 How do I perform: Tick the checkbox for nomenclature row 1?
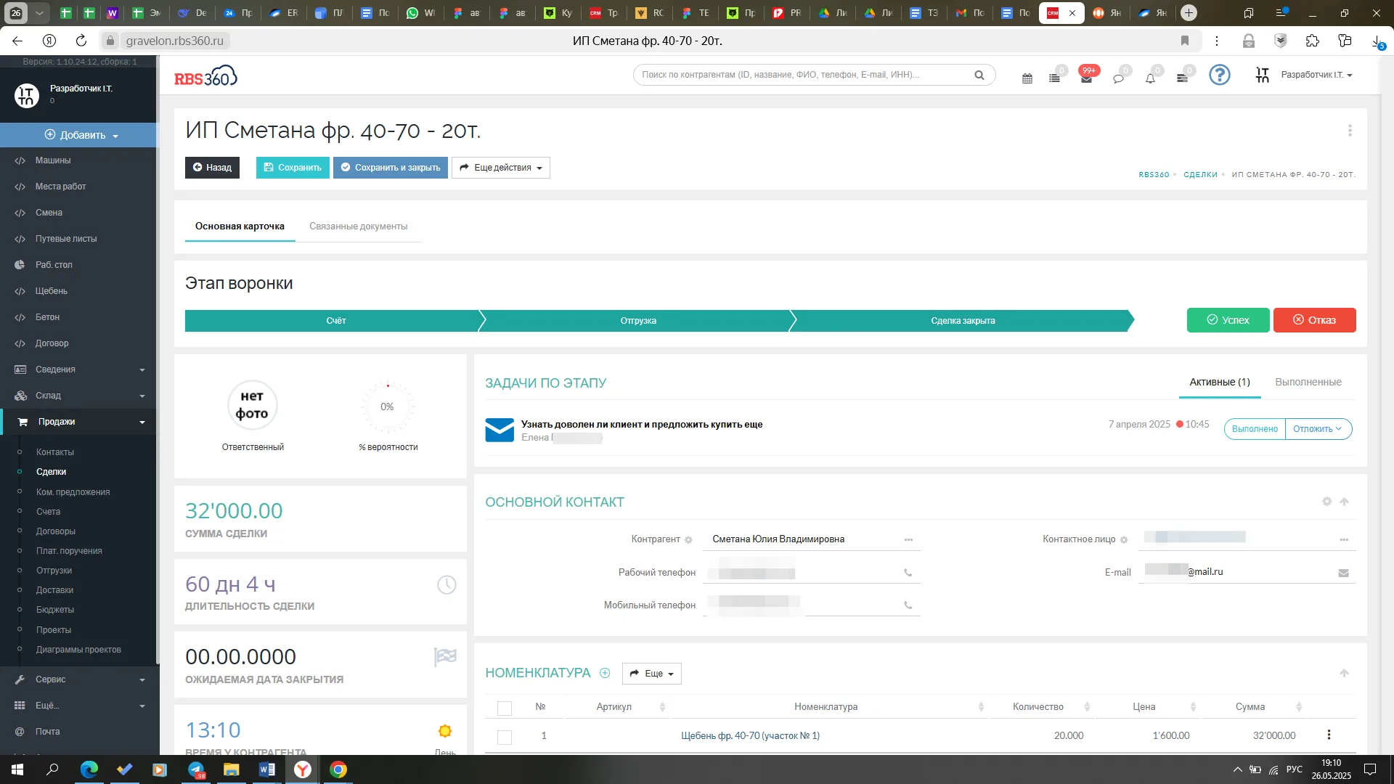coord(505,737)
